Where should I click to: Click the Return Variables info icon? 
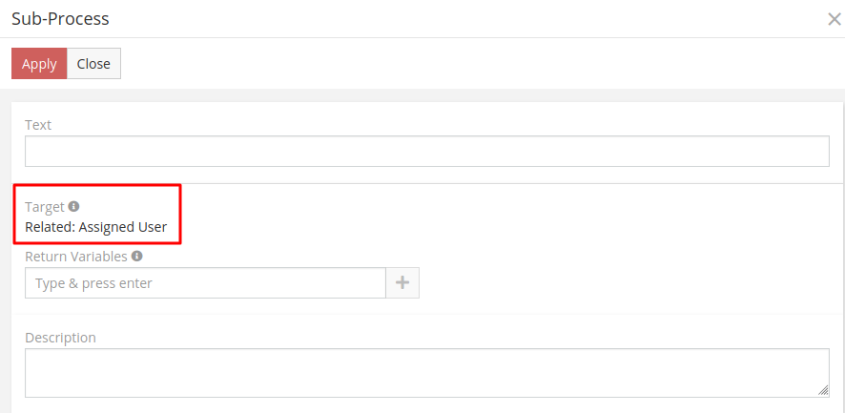tap(136, 256)
